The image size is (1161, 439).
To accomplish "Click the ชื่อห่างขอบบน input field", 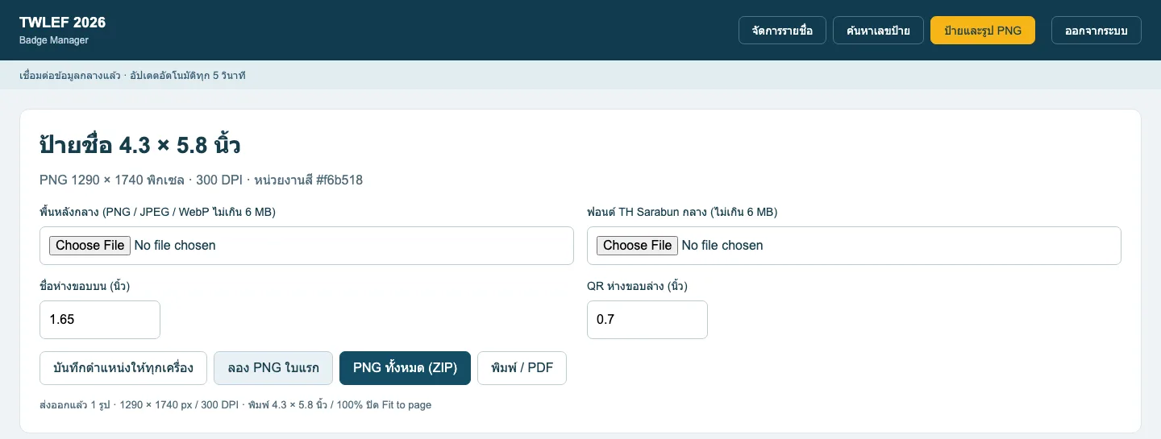I will pos(100,320).
